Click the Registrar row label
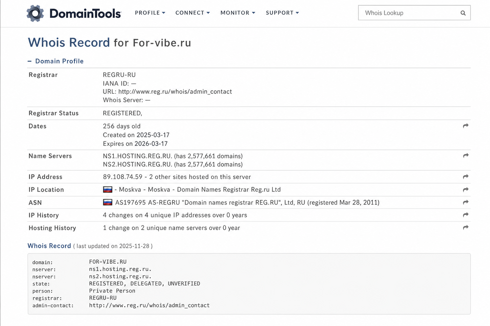The image size is (490, 326). coord(43,75)
